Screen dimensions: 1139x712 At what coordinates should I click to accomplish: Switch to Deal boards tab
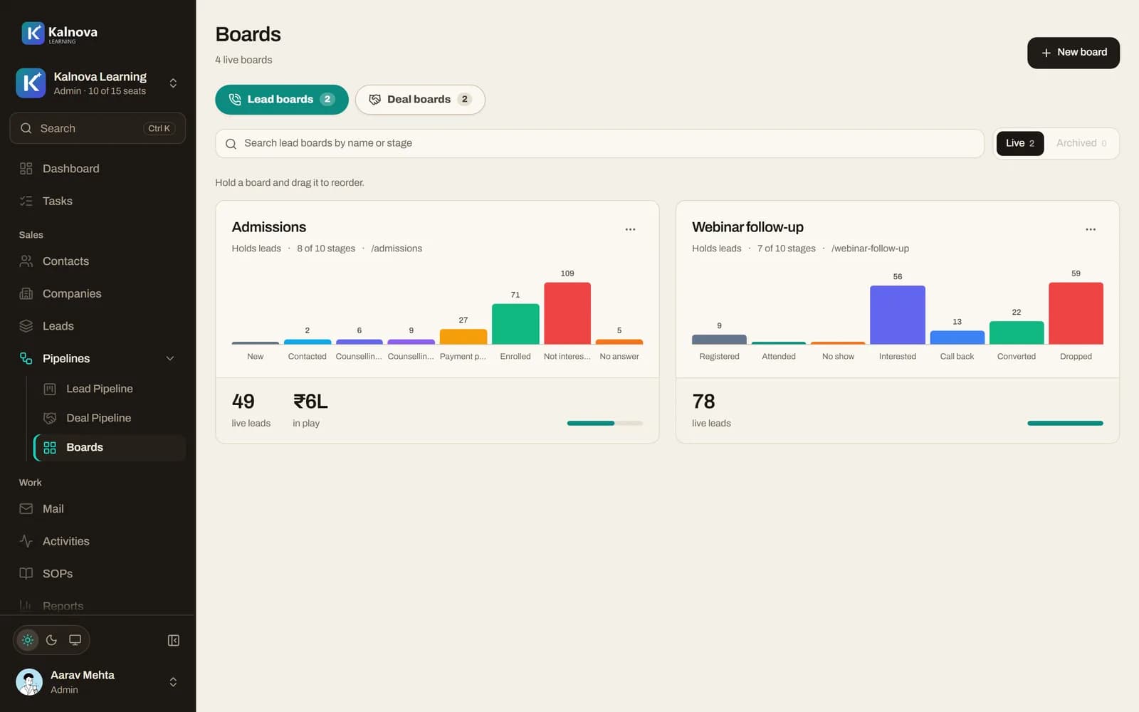[420, 100]
